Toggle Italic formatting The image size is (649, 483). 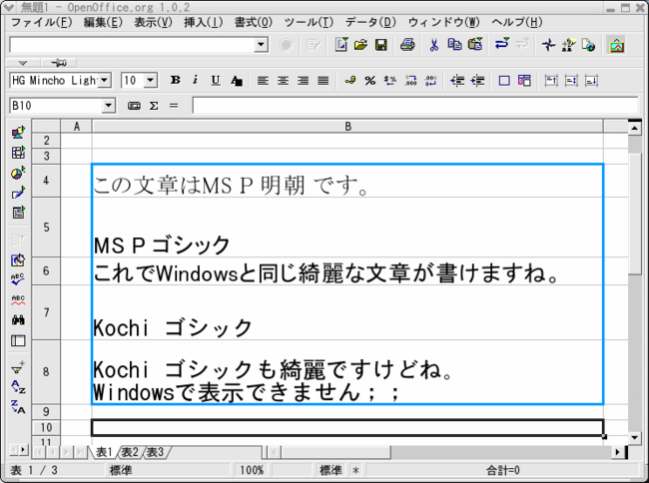(x=196, y=80)
